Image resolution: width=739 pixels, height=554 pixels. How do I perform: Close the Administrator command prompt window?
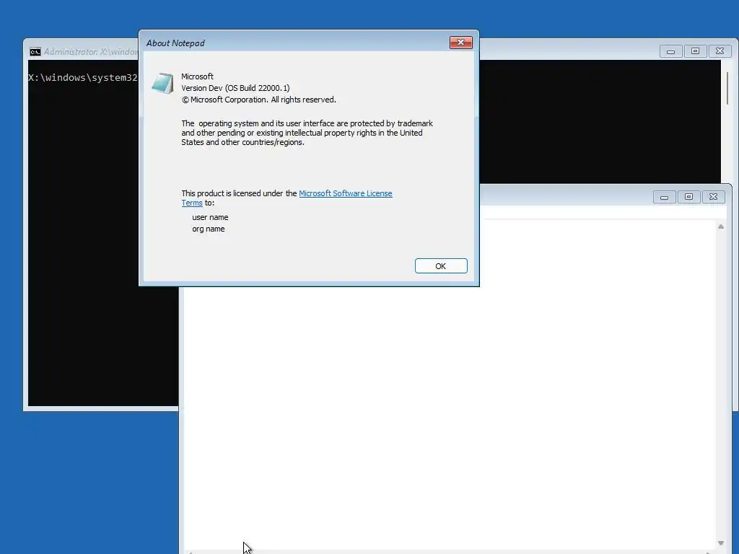click(x=720, y=51)
